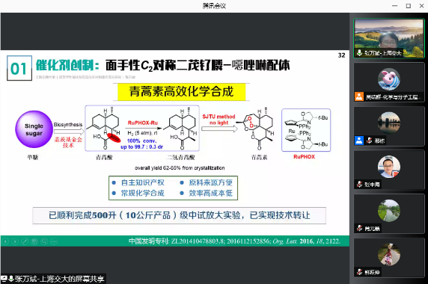
Task: Click the 青蒿素高效化学合成 yellow heading
Action: pyautogui.click(x=181, y=92)
